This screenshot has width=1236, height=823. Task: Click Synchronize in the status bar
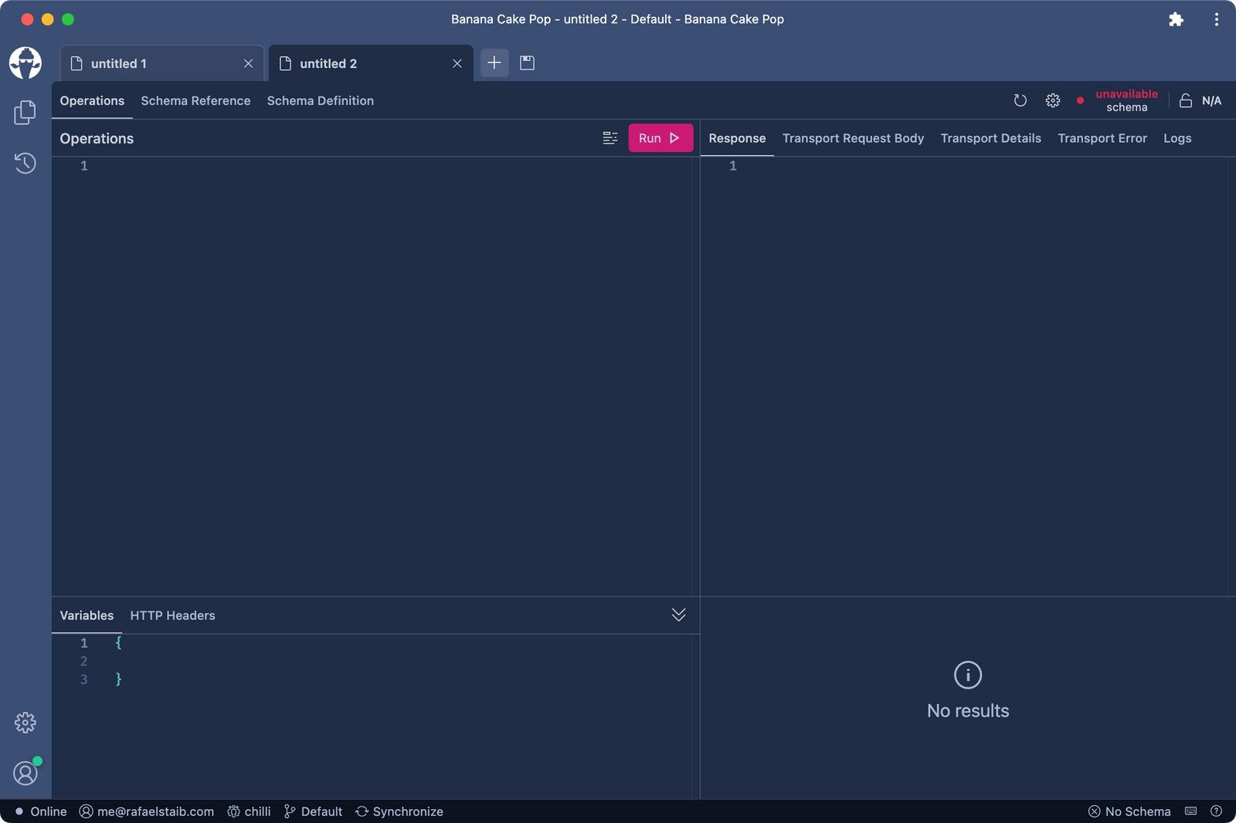click(399, 811)
